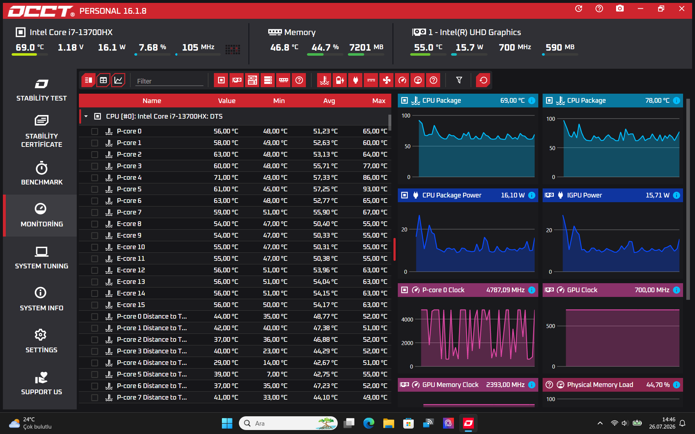This screenshot has height=434, width=695.
Task: Tick the E-core 11 checkbox
Action: [95, 259]
